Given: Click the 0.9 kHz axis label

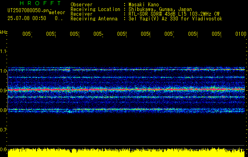Looking at the screenshot, I should tap(3, 90).
